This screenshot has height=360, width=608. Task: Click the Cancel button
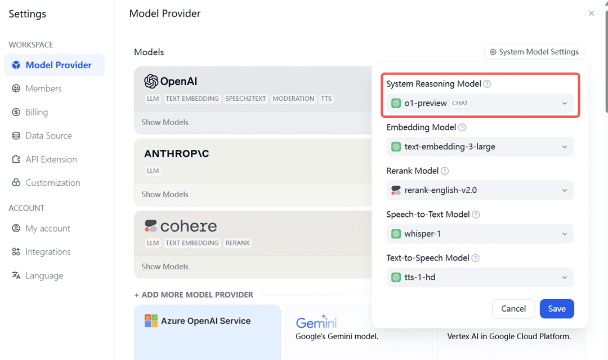pos(513,309)
